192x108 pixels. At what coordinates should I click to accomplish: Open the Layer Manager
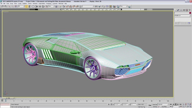pyautogui.click(x=104, y=7)
